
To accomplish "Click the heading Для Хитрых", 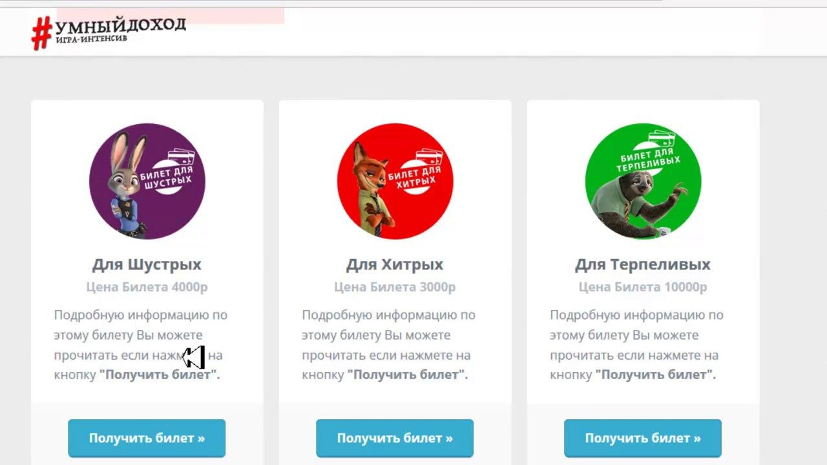I will coord(395,265).
